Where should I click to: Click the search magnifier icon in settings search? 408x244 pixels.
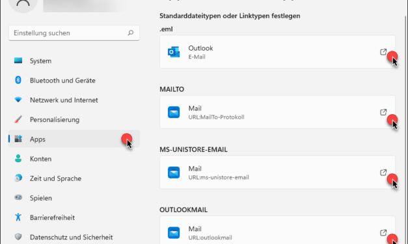click(131, 32)
